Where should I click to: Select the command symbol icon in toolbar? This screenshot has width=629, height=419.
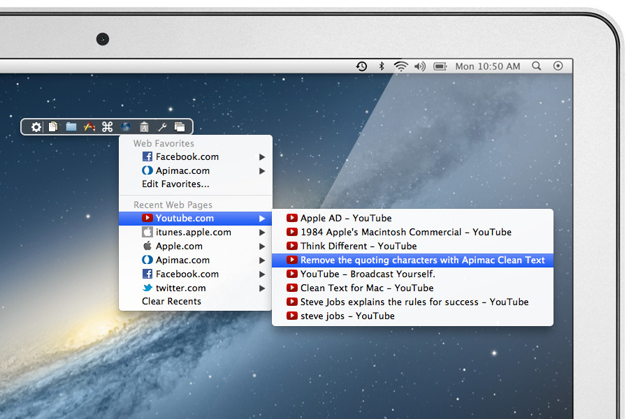107,126
